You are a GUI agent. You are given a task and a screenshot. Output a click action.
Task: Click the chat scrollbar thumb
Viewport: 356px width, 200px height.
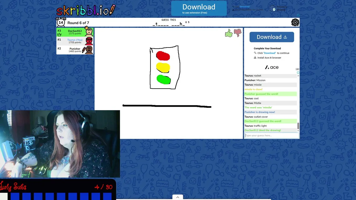click(298, 126)
